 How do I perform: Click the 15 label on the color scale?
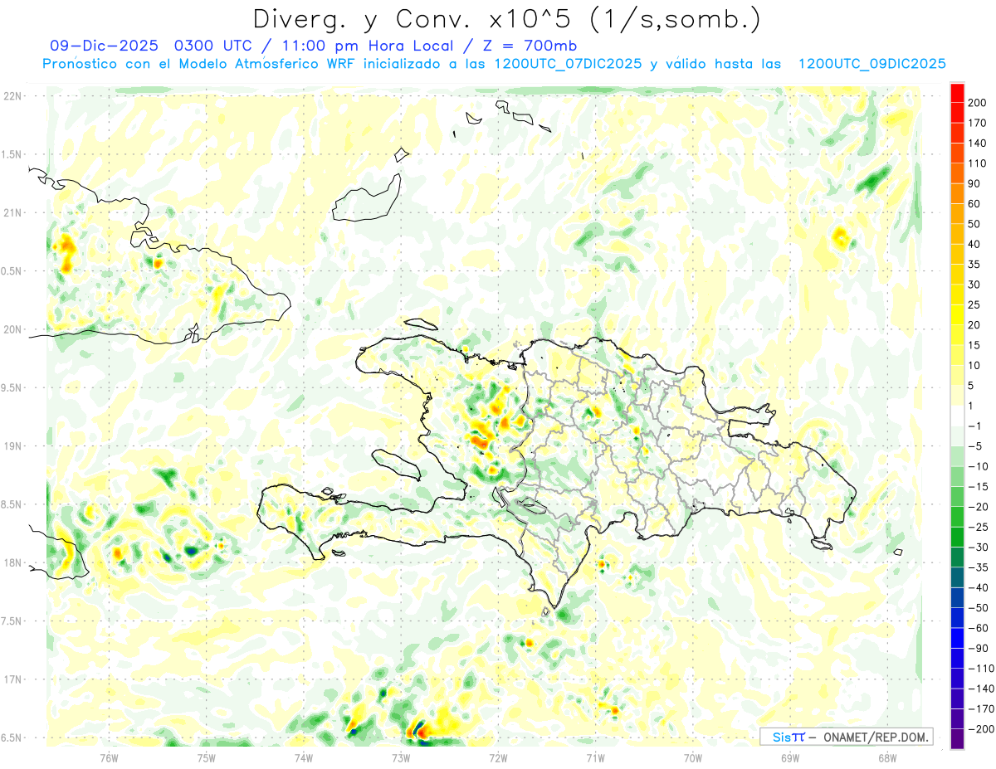click(974, 345)
